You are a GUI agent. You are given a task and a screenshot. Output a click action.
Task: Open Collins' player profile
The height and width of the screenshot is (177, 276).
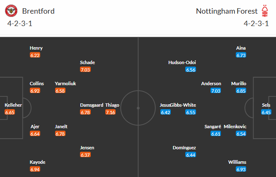click(36, 84)
